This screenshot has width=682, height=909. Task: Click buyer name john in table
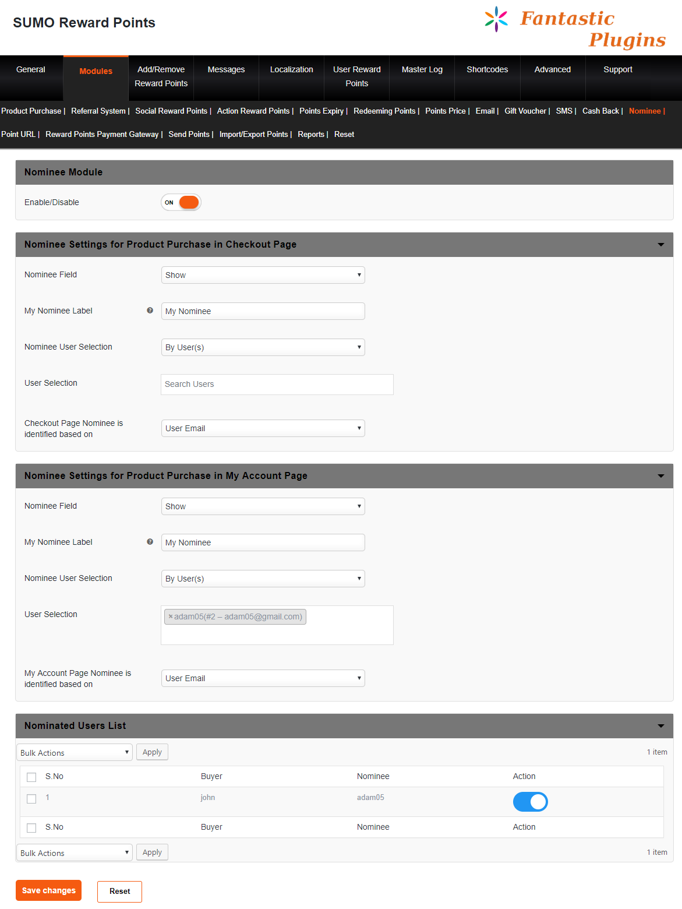[208, 797]
